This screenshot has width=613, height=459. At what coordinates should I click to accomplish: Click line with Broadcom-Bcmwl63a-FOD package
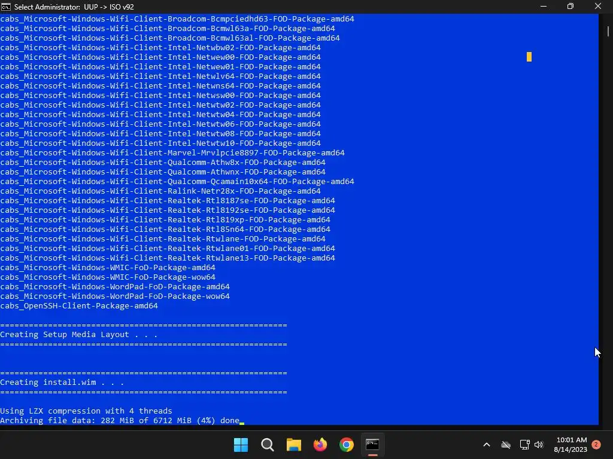(x=168, y=29)
